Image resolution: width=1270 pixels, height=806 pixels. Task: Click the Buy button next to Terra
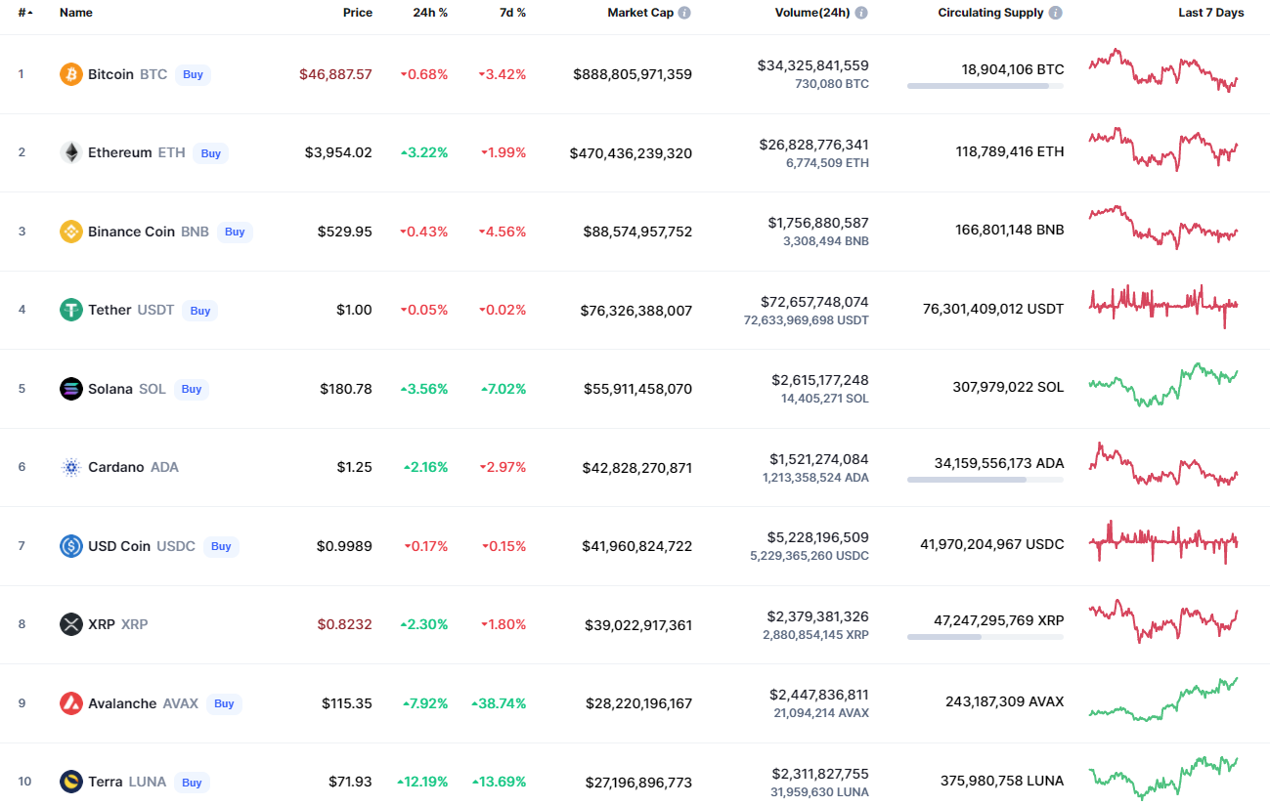192,783
